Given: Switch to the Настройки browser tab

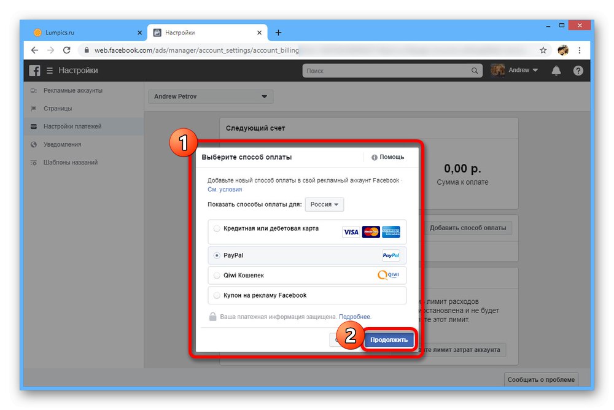Looking at the screenshot, I should [x=208, y=33].
